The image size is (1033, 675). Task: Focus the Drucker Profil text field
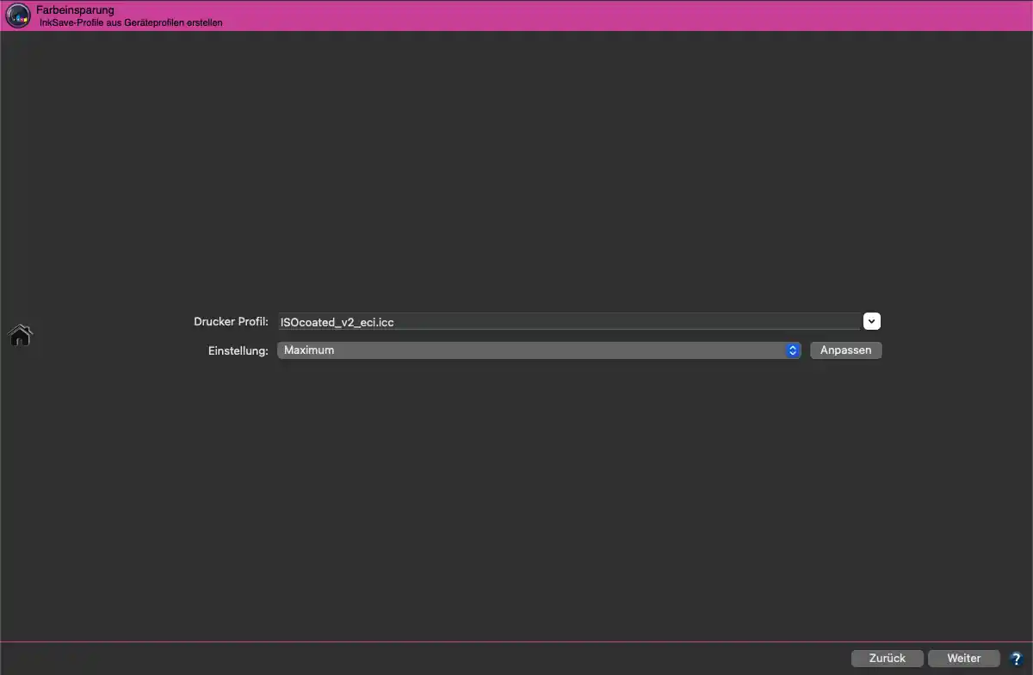coord(568,321)
